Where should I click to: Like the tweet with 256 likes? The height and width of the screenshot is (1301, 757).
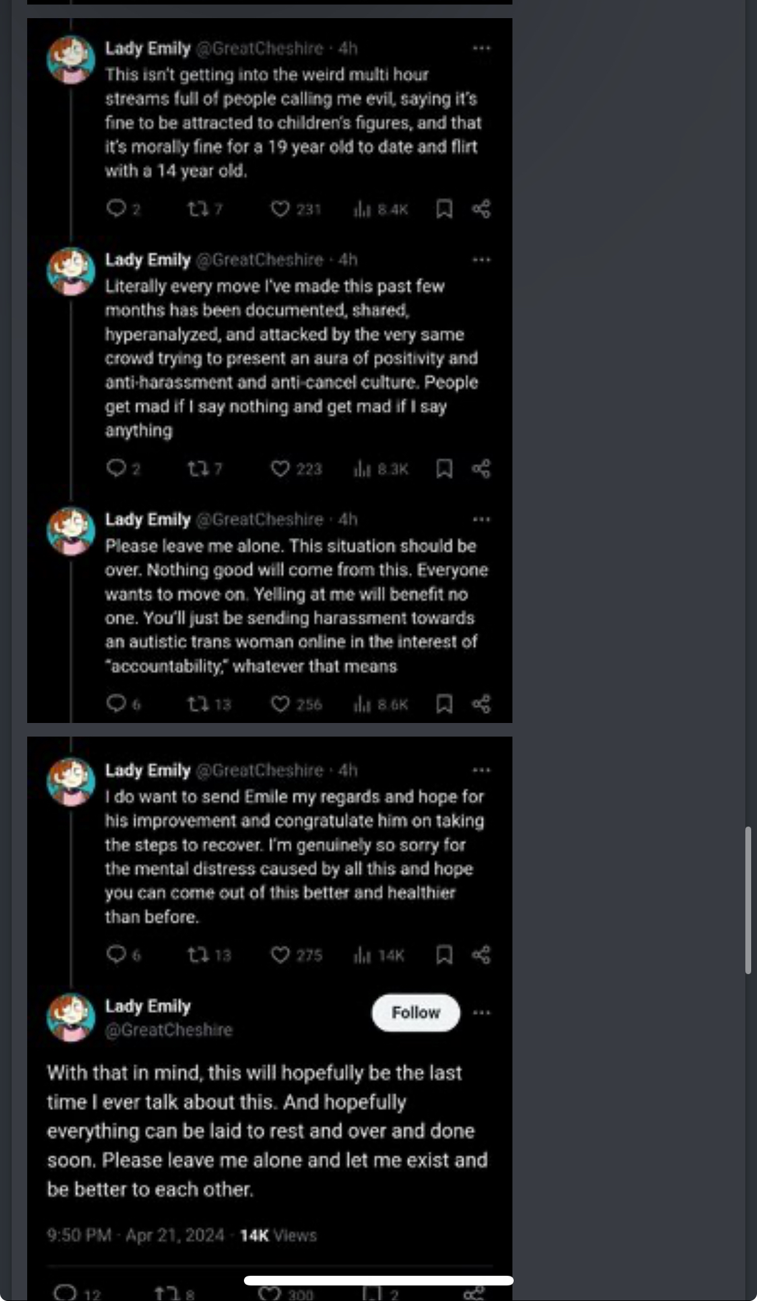(280, 704)
